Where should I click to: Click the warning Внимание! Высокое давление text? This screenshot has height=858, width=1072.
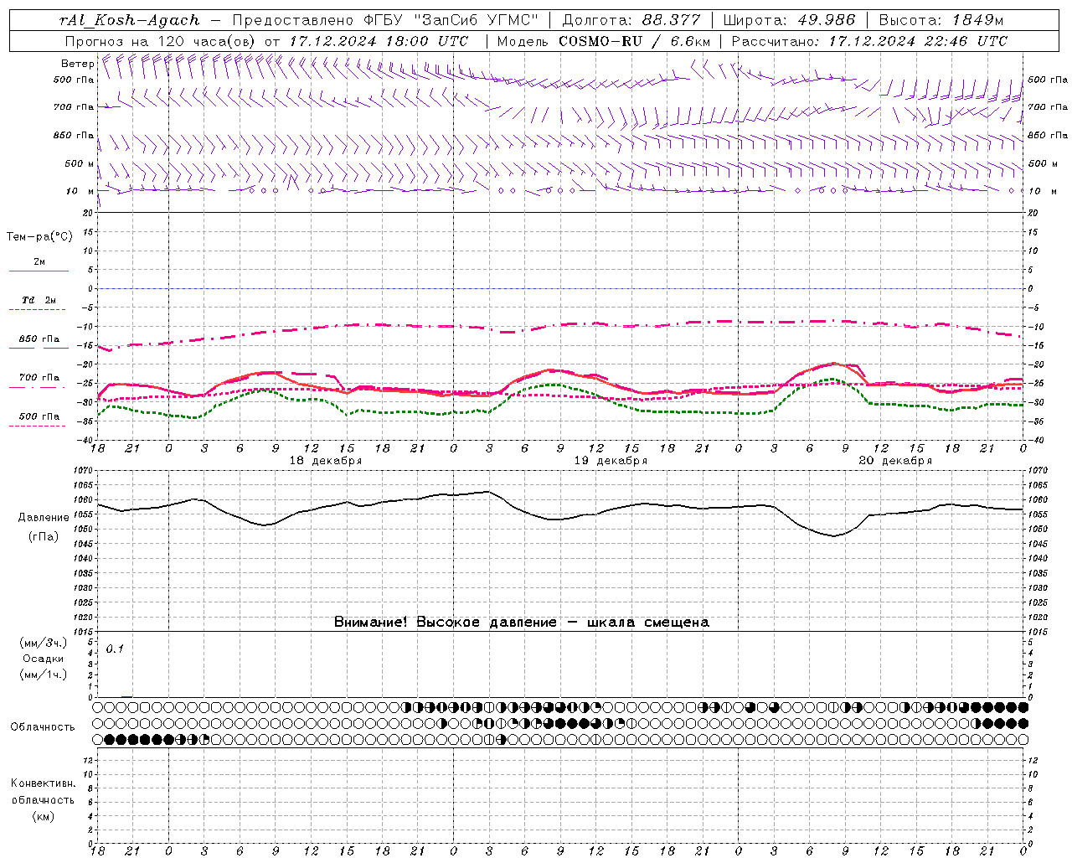pyautogui.click(x=522, y=622)
